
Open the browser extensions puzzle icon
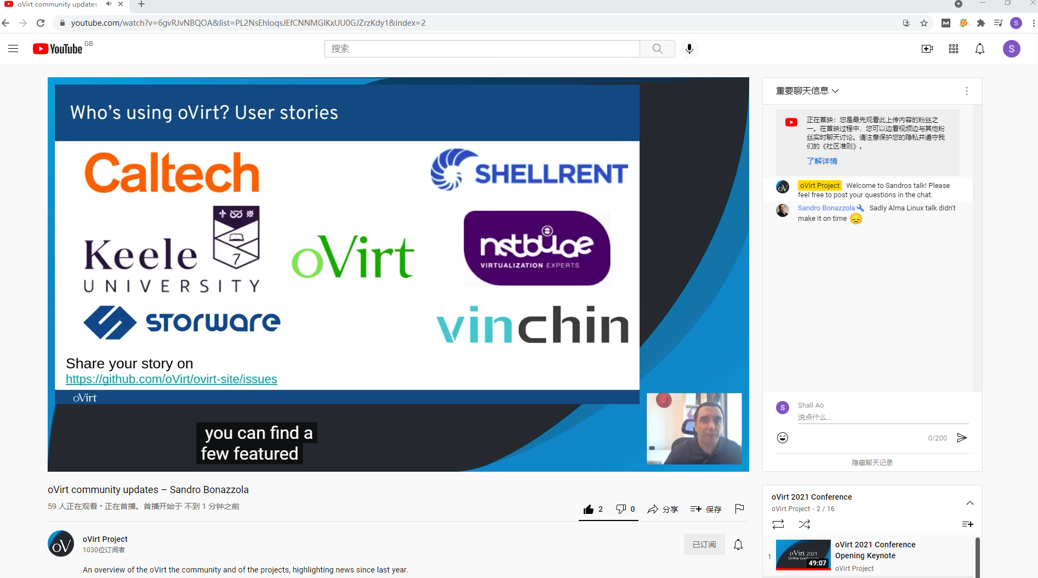pos(981,23)
